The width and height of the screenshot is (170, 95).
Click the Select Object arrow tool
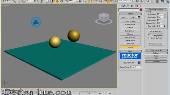tap(38, 1)
